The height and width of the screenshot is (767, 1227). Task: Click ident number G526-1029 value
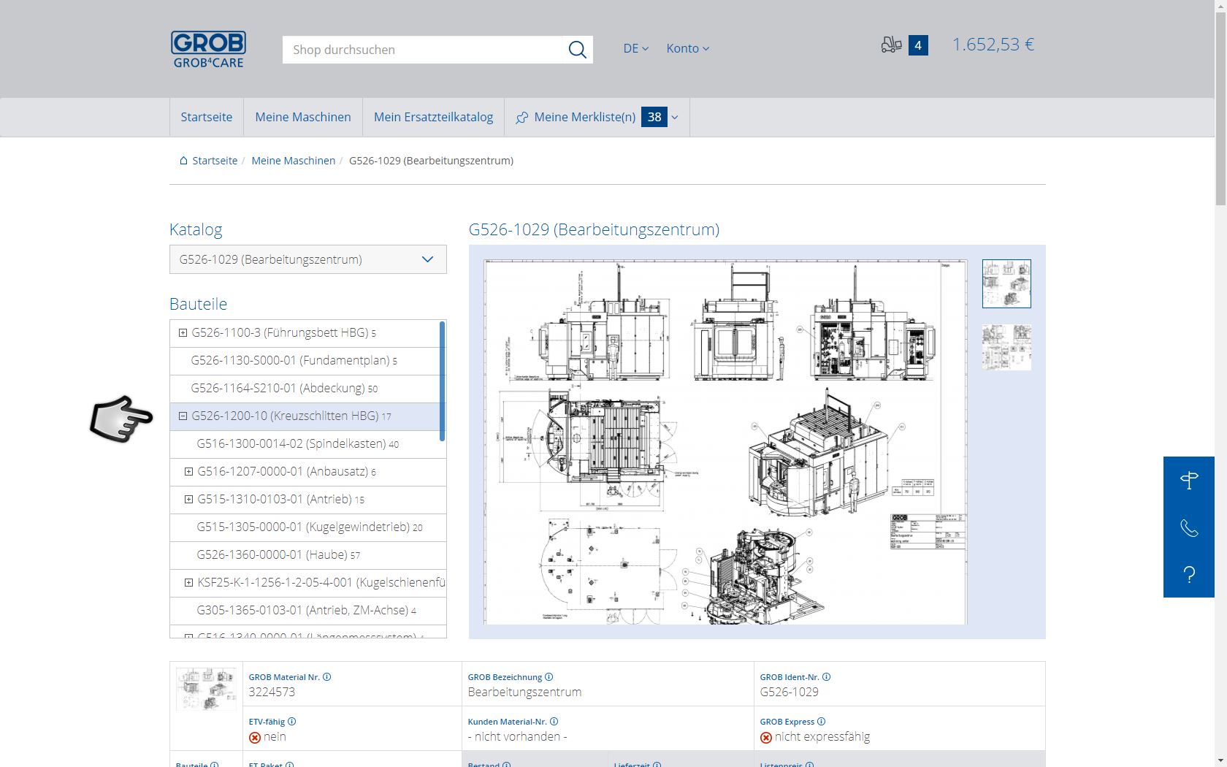(789, 692)
